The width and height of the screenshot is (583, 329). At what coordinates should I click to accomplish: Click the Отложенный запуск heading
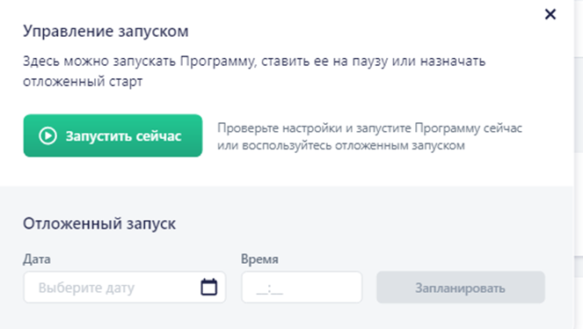[x=99, y=223]
